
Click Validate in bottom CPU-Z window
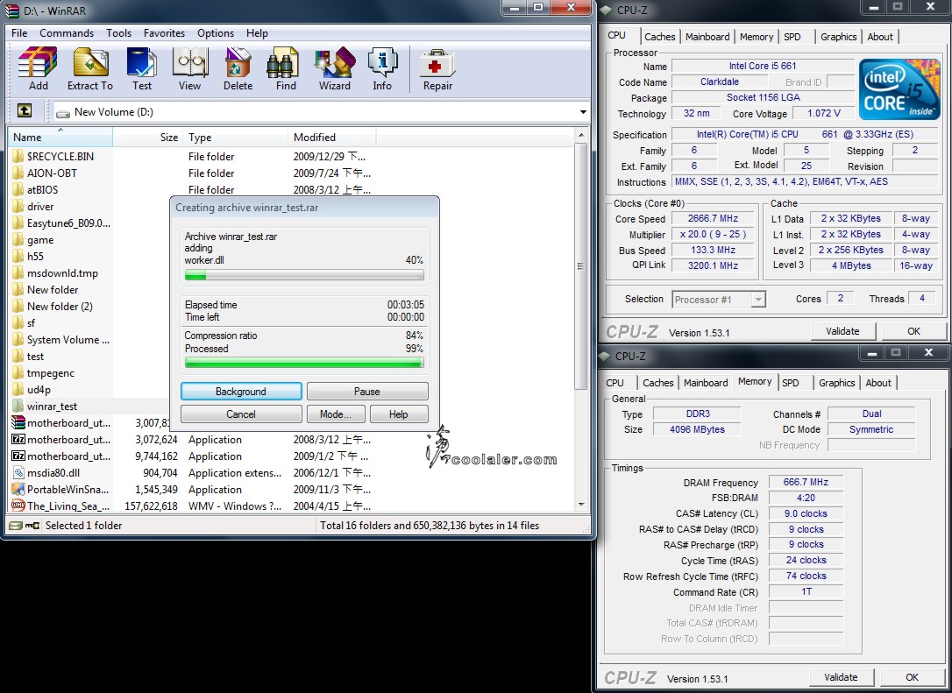tap(841, 677)
